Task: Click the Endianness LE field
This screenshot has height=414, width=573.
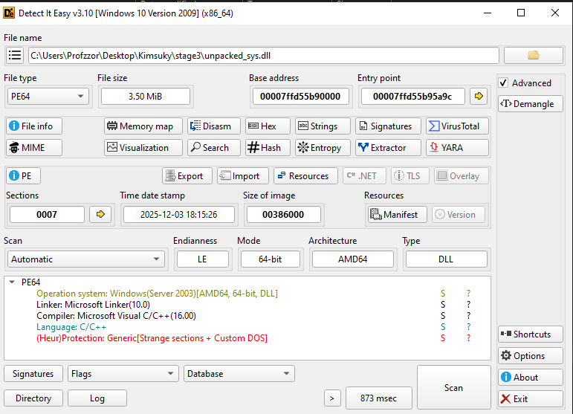Action: click(x=203, y=259)
